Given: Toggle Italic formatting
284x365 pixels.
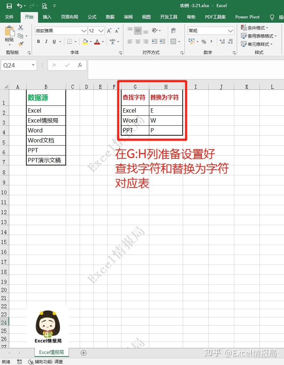Looking at the screenshot, I should click(46, 42).
